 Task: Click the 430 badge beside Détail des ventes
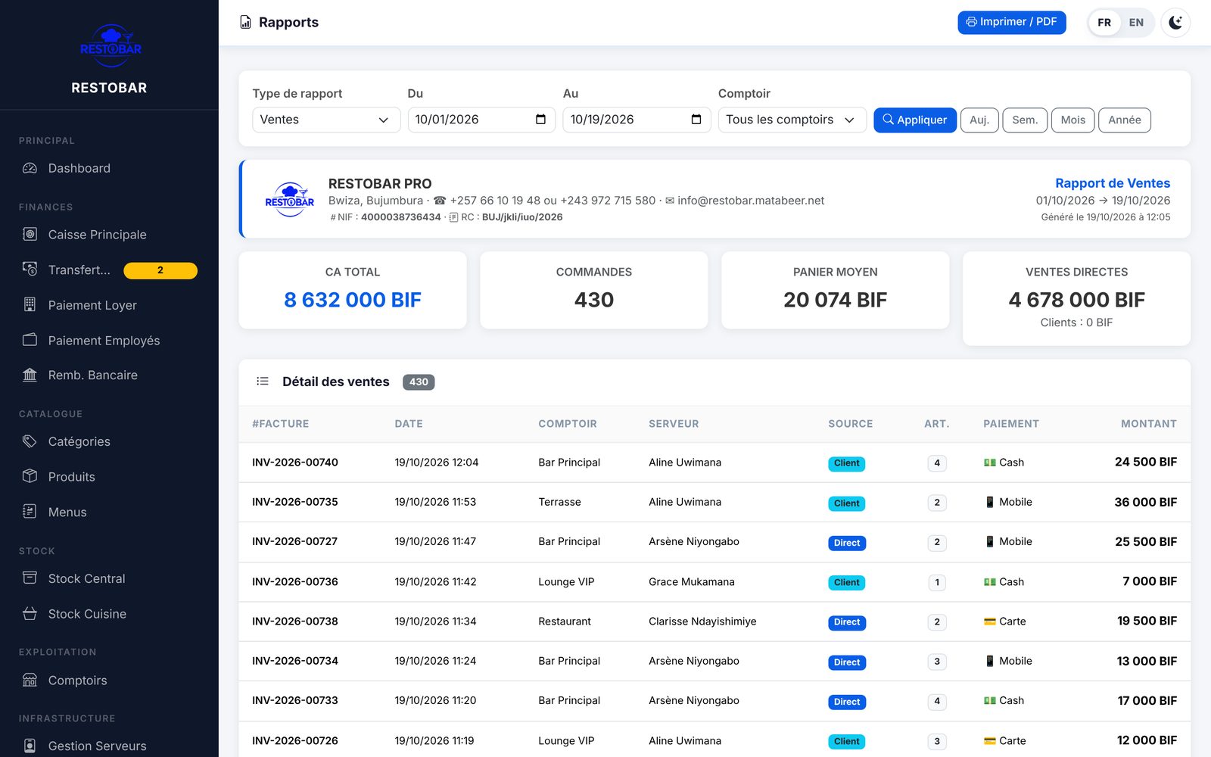point(419,382)
